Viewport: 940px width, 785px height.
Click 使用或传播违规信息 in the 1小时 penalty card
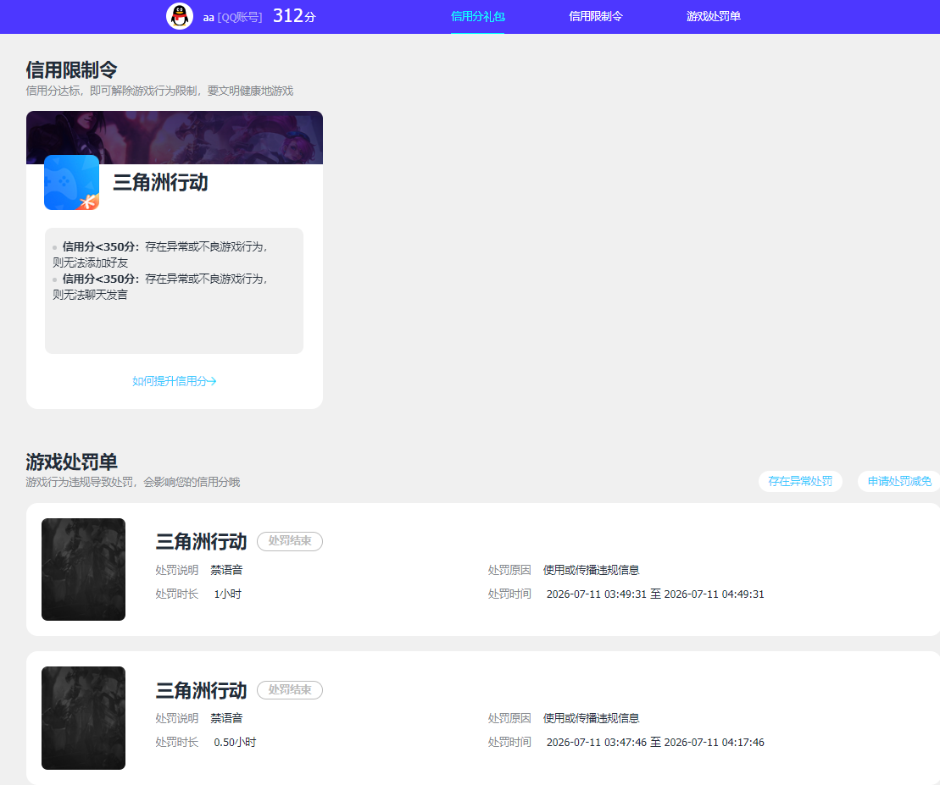591,570
